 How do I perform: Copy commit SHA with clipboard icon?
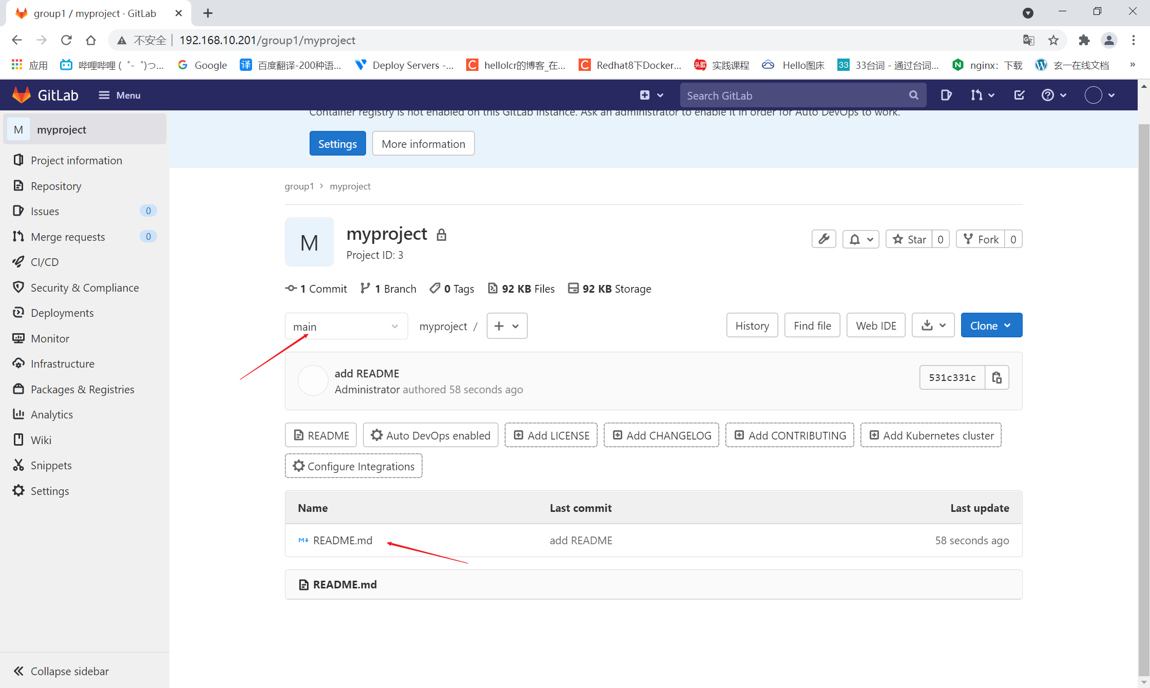996,377
